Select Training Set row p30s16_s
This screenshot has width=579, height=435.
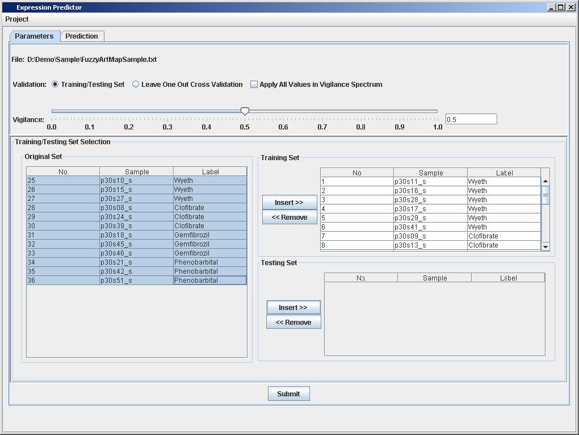click(x=430, y=191)
